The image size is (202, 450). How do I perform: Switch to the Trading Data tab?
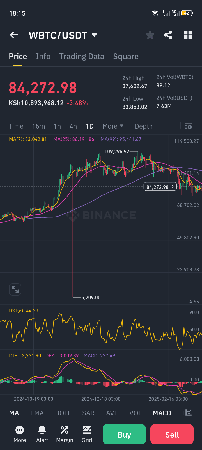pyautogui.click(x=82, y=56)
